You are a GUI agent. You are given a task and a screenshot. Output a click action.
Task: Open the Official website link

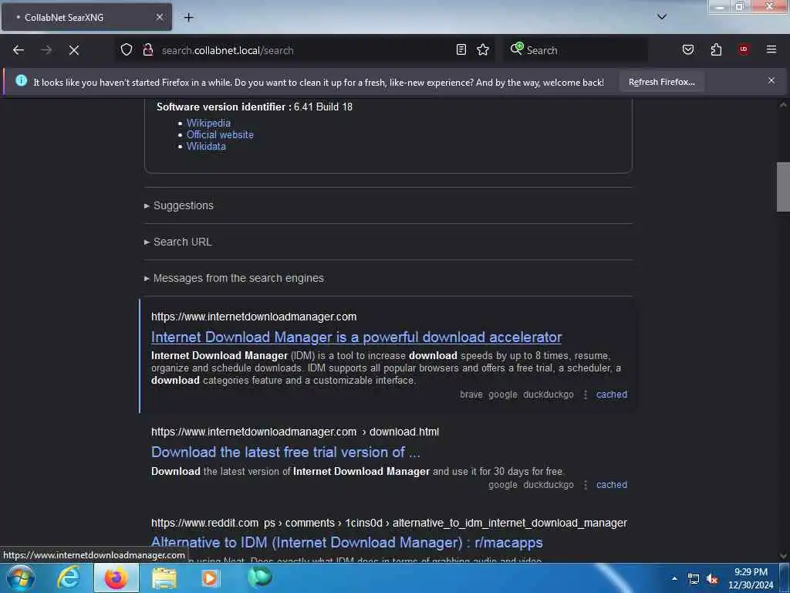click(220, 134)
